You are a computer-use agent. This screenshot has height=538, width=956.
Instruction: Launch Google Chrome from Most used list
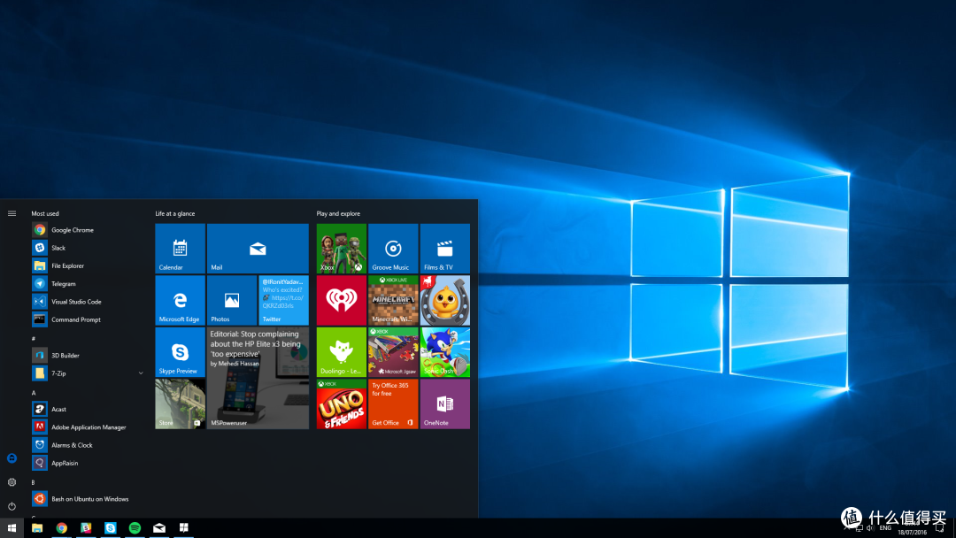pyautogui.click(x=89, y=230)
